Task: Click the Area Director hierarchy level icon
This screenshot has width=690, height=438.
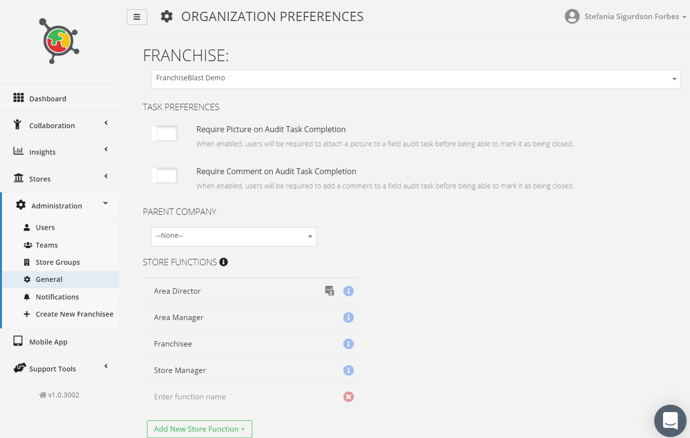Action: (x=330, y=291)
